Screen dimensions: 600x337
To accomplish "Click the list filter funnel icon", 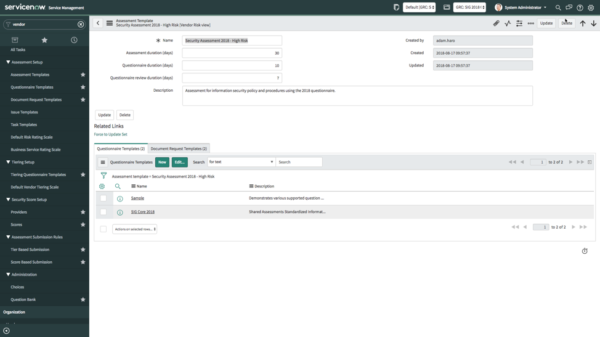I will 103,176.
